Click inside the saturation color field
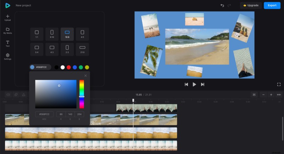This screenshot has height=154, width=284. [56, 94]
